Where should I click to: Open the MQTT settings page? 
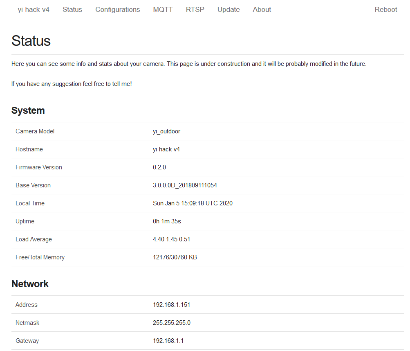point(163,10)
